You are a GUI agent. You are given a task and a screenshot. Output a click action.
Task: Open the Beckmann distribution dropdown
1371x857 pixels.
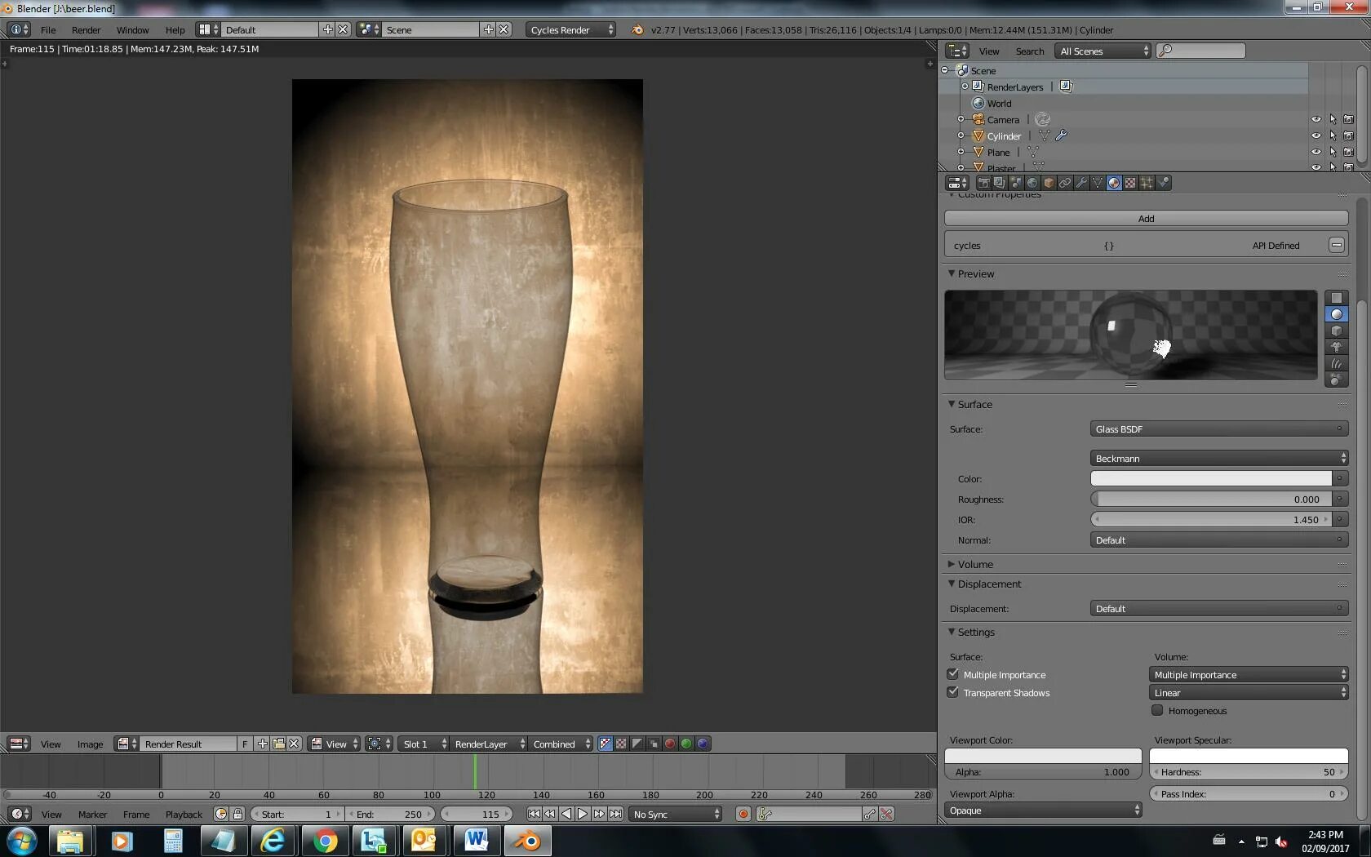pyautogui.click(x=1218, y=459)
